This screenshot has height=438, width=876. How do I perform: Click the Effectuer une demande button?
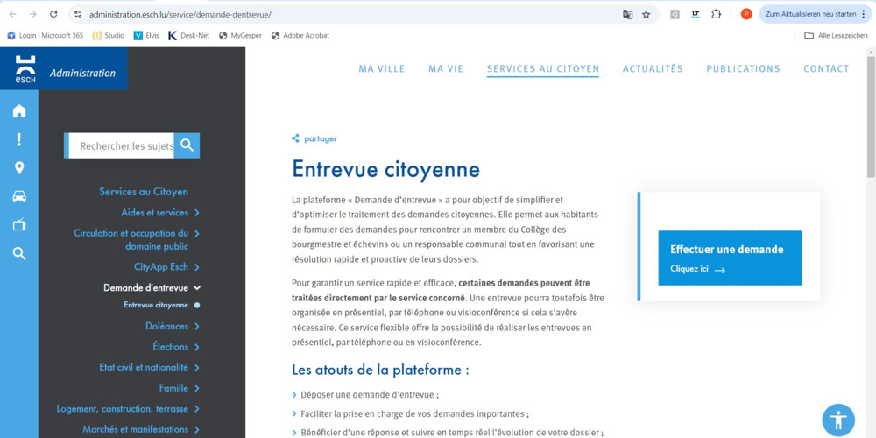[730, 258]
